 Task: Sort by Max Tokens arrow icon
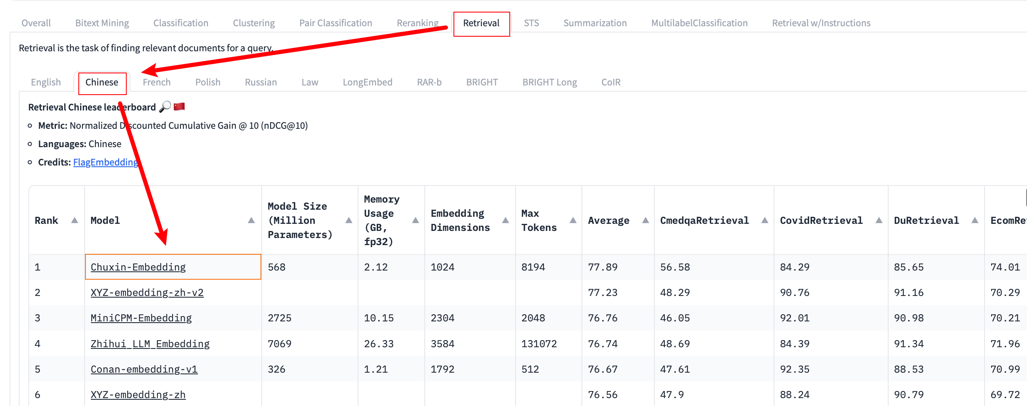(x=573, y=220)
